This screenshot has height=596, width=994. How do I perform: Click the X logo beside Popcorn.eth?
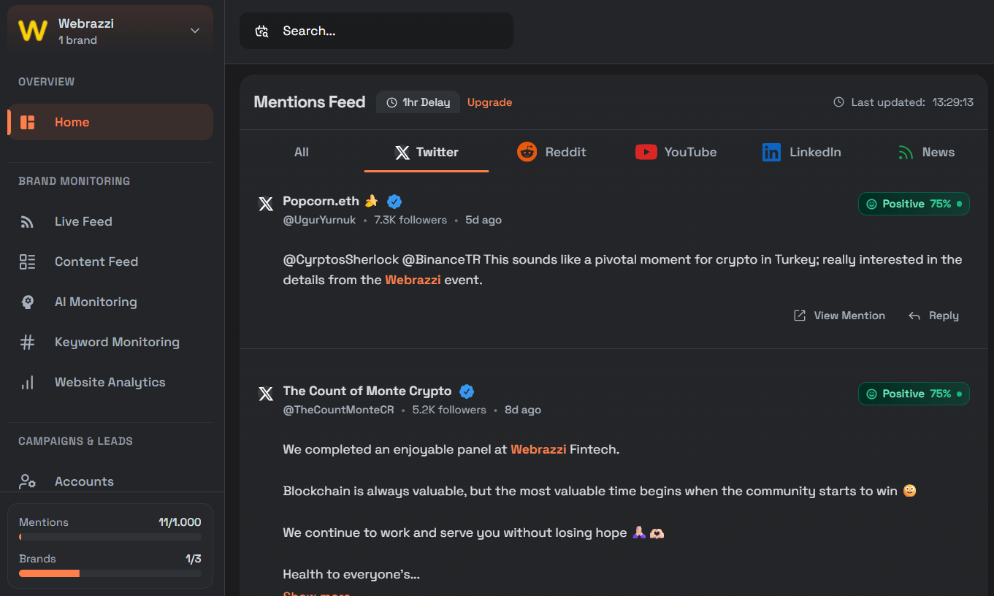pos(266,204)
